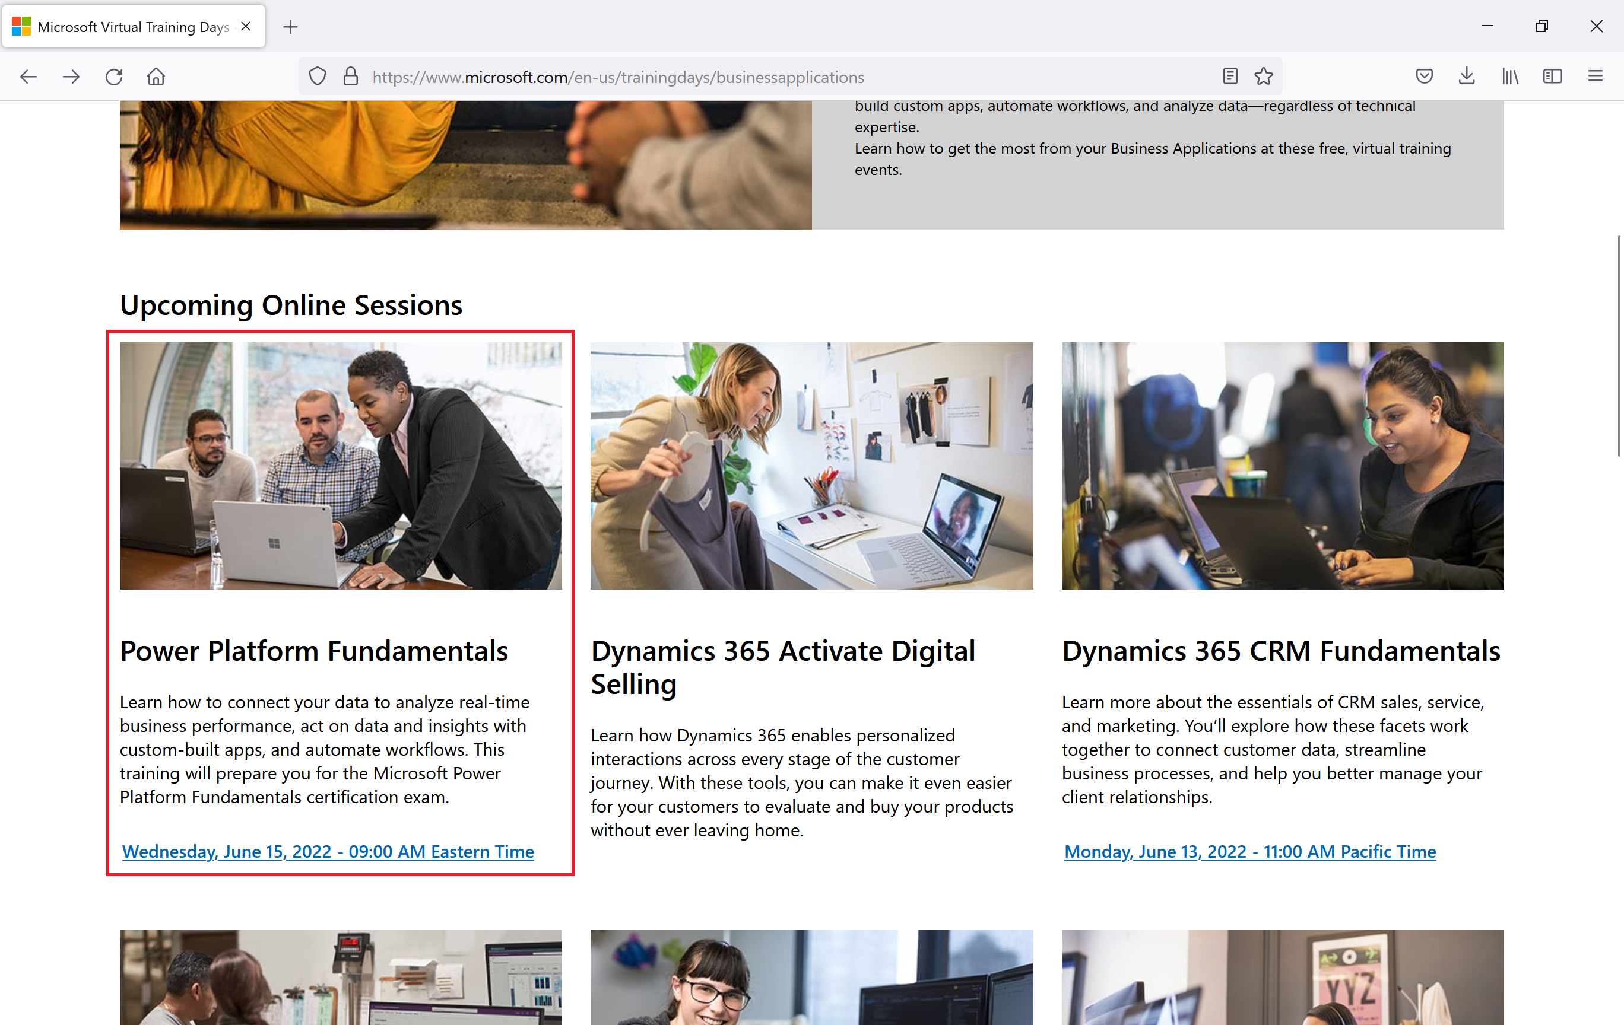Click the Dynamics 365 Activate Digital Selling heading
The width and height of the screenshot is (1624, 1025).
783,667
